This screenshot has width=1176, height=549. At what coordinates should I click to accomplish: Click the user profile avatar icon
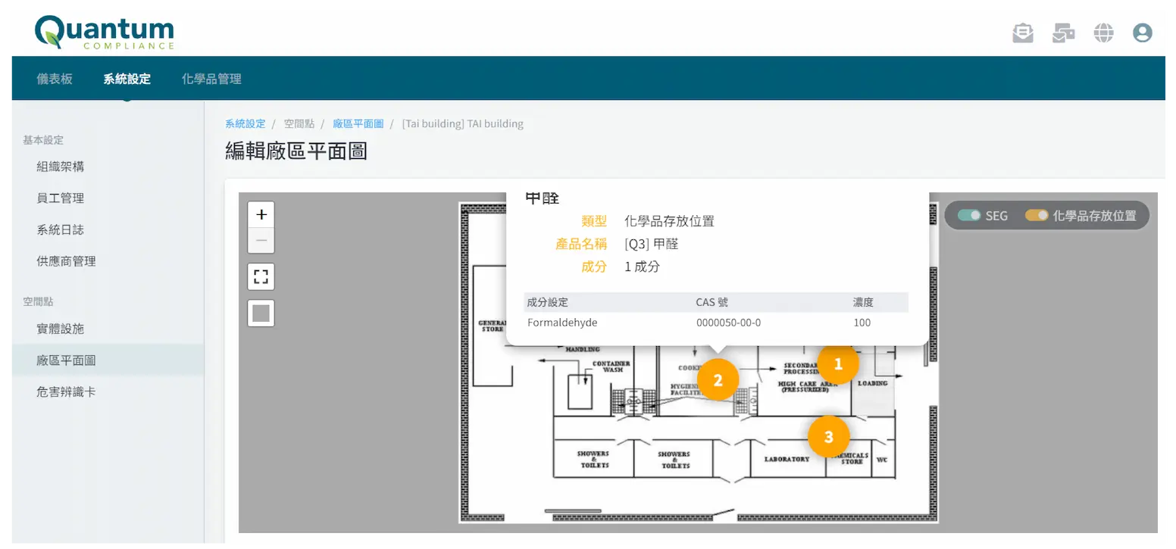pyautogui.click(x=1143, y=33)
